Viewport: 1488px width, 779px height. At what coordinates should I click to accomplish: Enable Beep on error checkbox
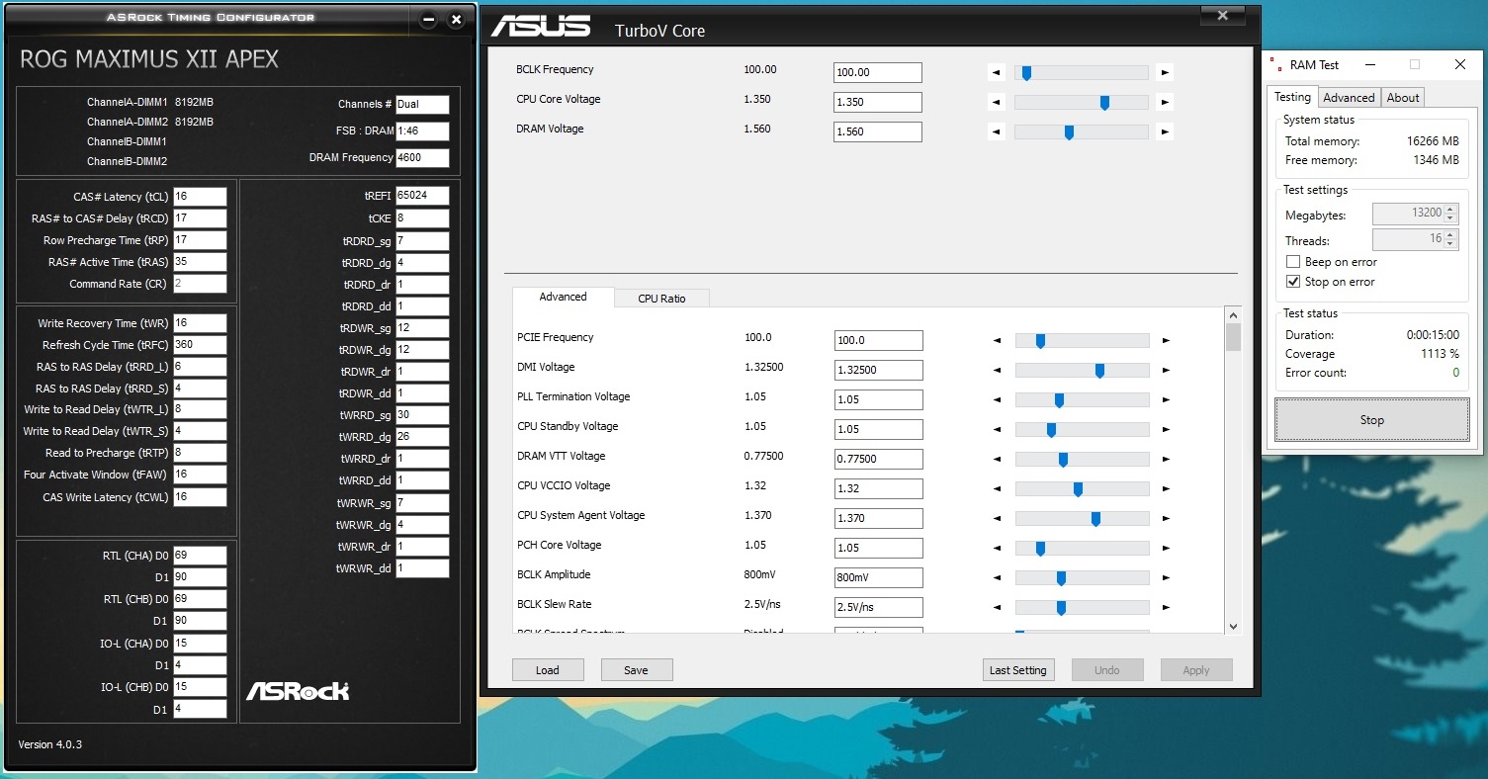tap(1292, 262)
